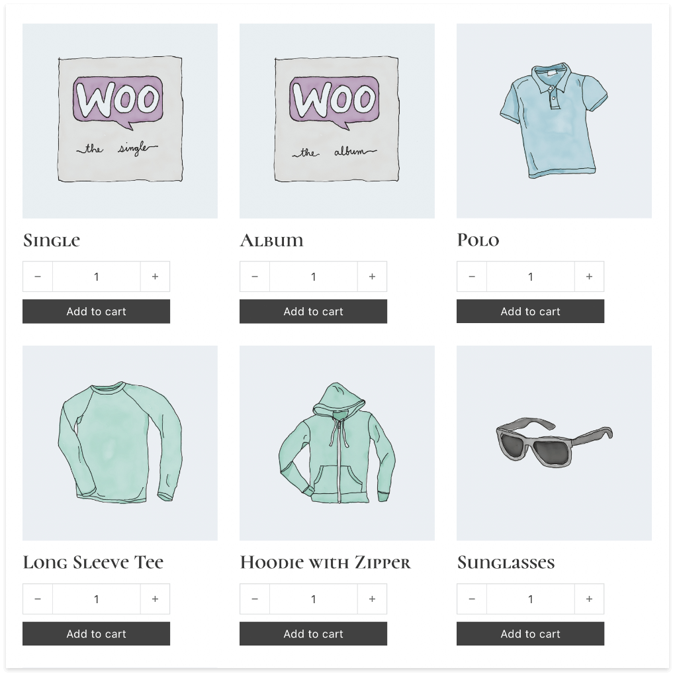Decrease quantity for Single with minus
The width and height of the screenshot is (675, 676).
[38, 276]
